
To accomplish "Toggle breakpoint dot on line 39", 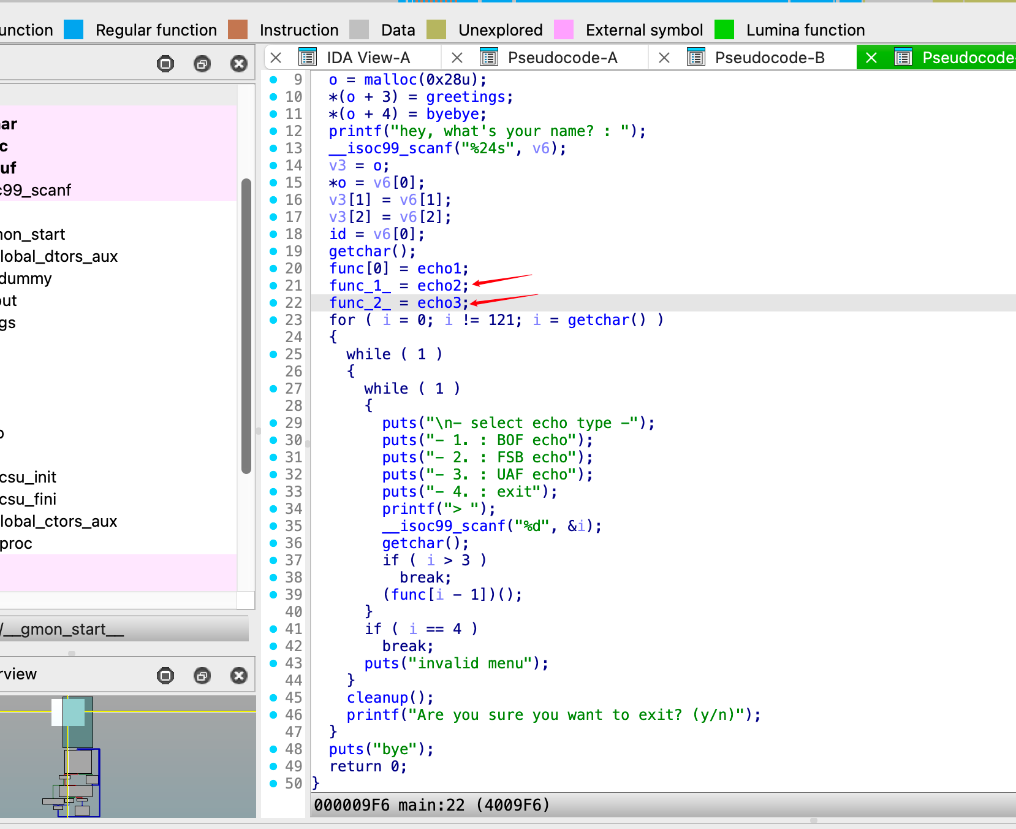I will coord(273,595).
